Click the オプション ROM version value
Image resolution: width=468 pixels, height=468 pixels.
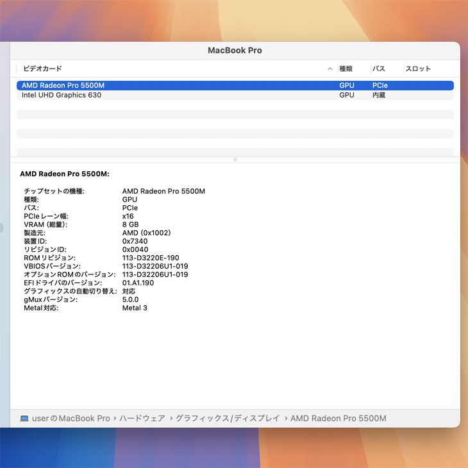pos(155,274)
